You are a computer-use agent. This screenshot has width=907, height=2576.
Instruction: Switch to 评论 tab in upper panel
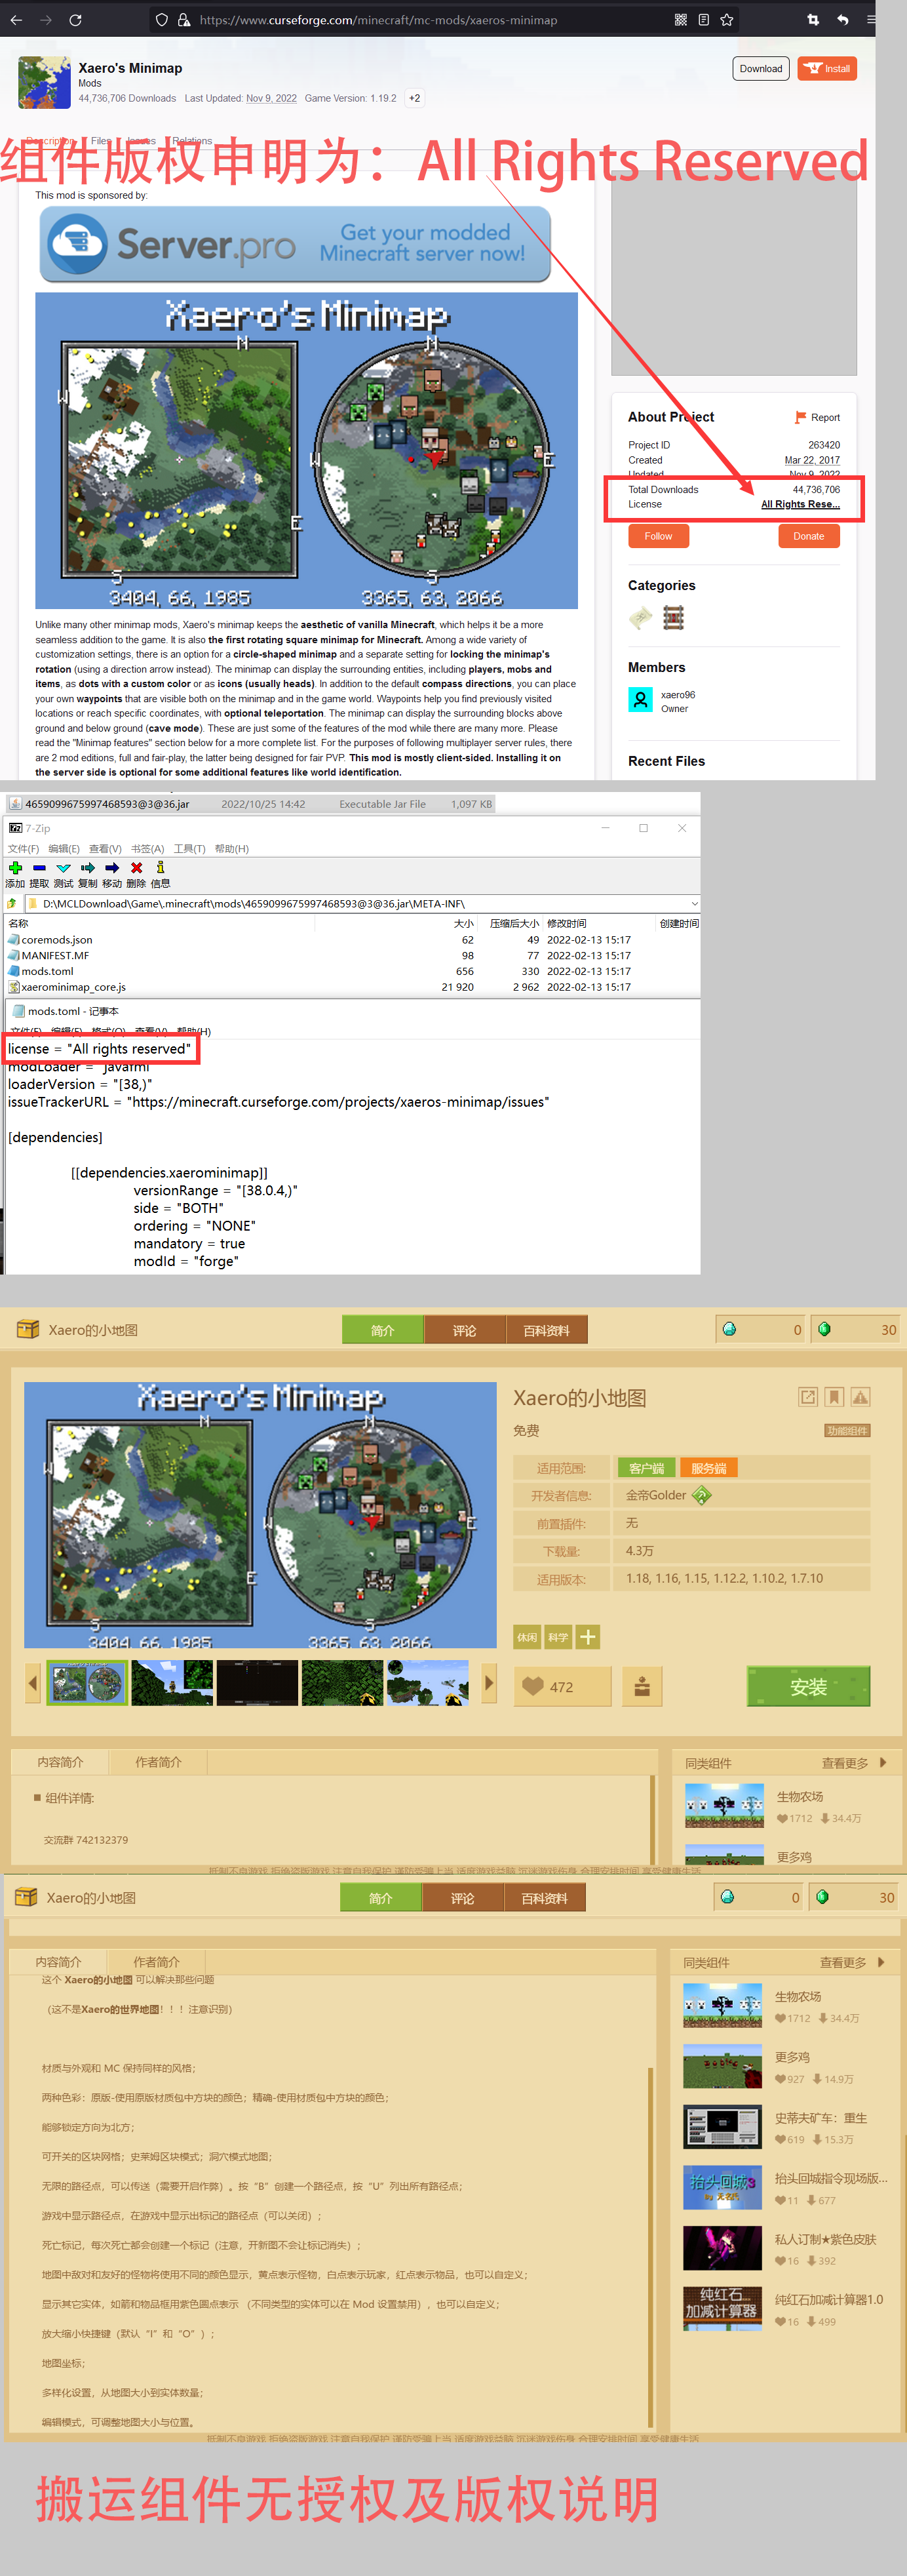(464, 1330)
